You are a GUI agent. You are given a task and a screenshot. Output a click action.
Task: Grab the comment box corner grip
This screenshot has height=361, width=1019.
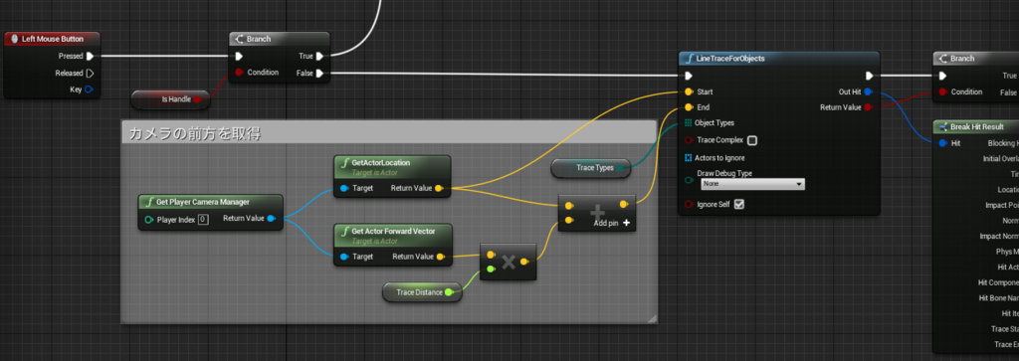pyautogui.click(x=653, y=318)
